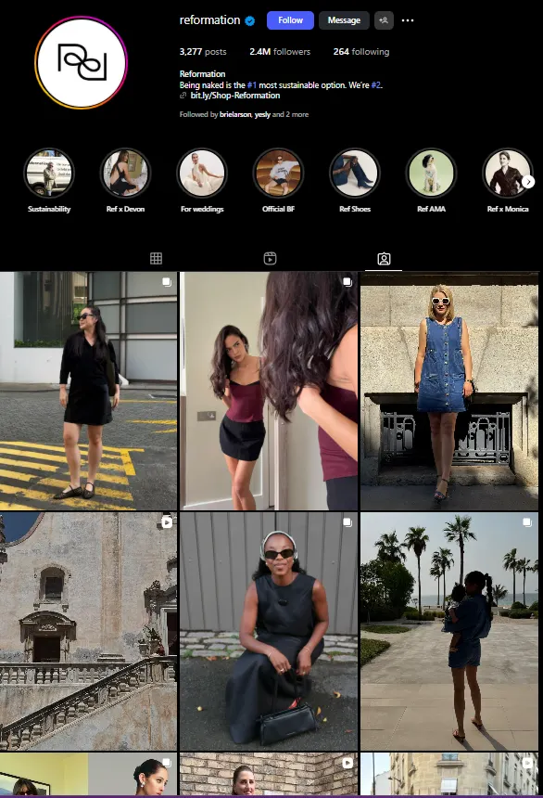Image resolution: width=543 pixels, height=798 pixels.
Task: Show similar accounts suggestion button
Action: click(x=384, y=20)
